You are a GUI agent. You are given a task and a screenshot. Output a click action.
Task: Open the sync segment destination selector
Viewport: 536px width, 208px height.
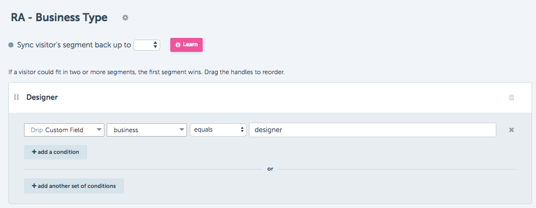[147, 45]
